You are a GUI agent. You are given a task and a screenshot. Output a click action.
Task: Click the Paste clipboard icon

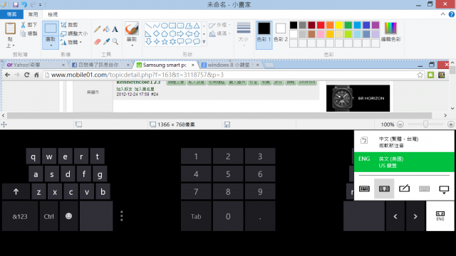(x=10, y=28)
